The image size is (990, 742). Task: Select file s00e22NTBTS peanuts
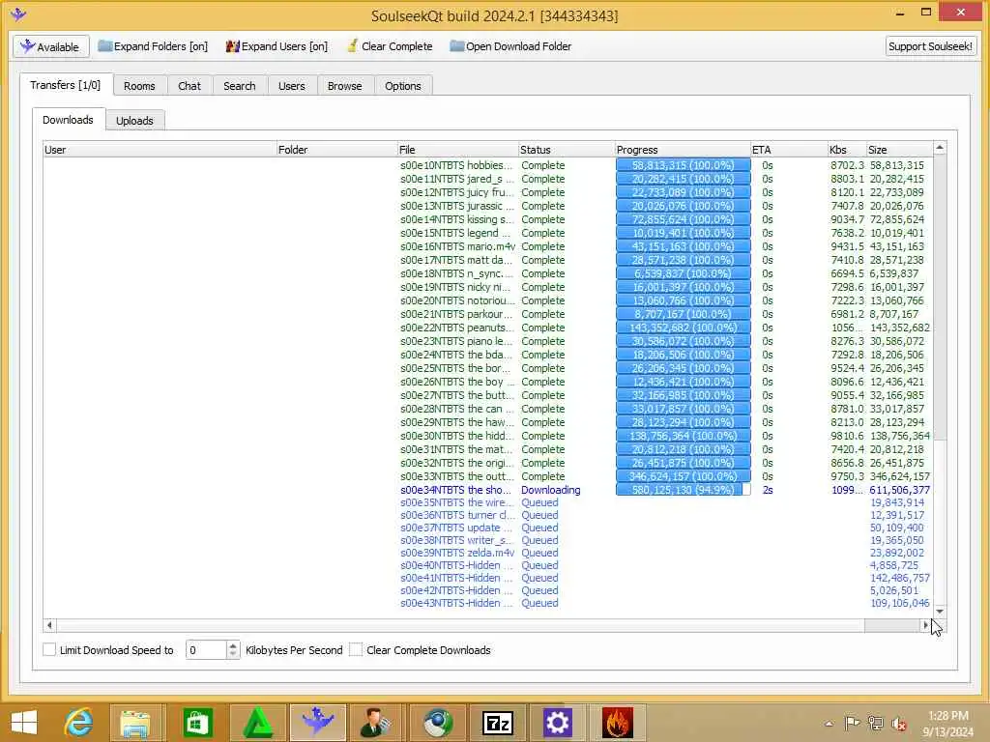click(456, 328)
